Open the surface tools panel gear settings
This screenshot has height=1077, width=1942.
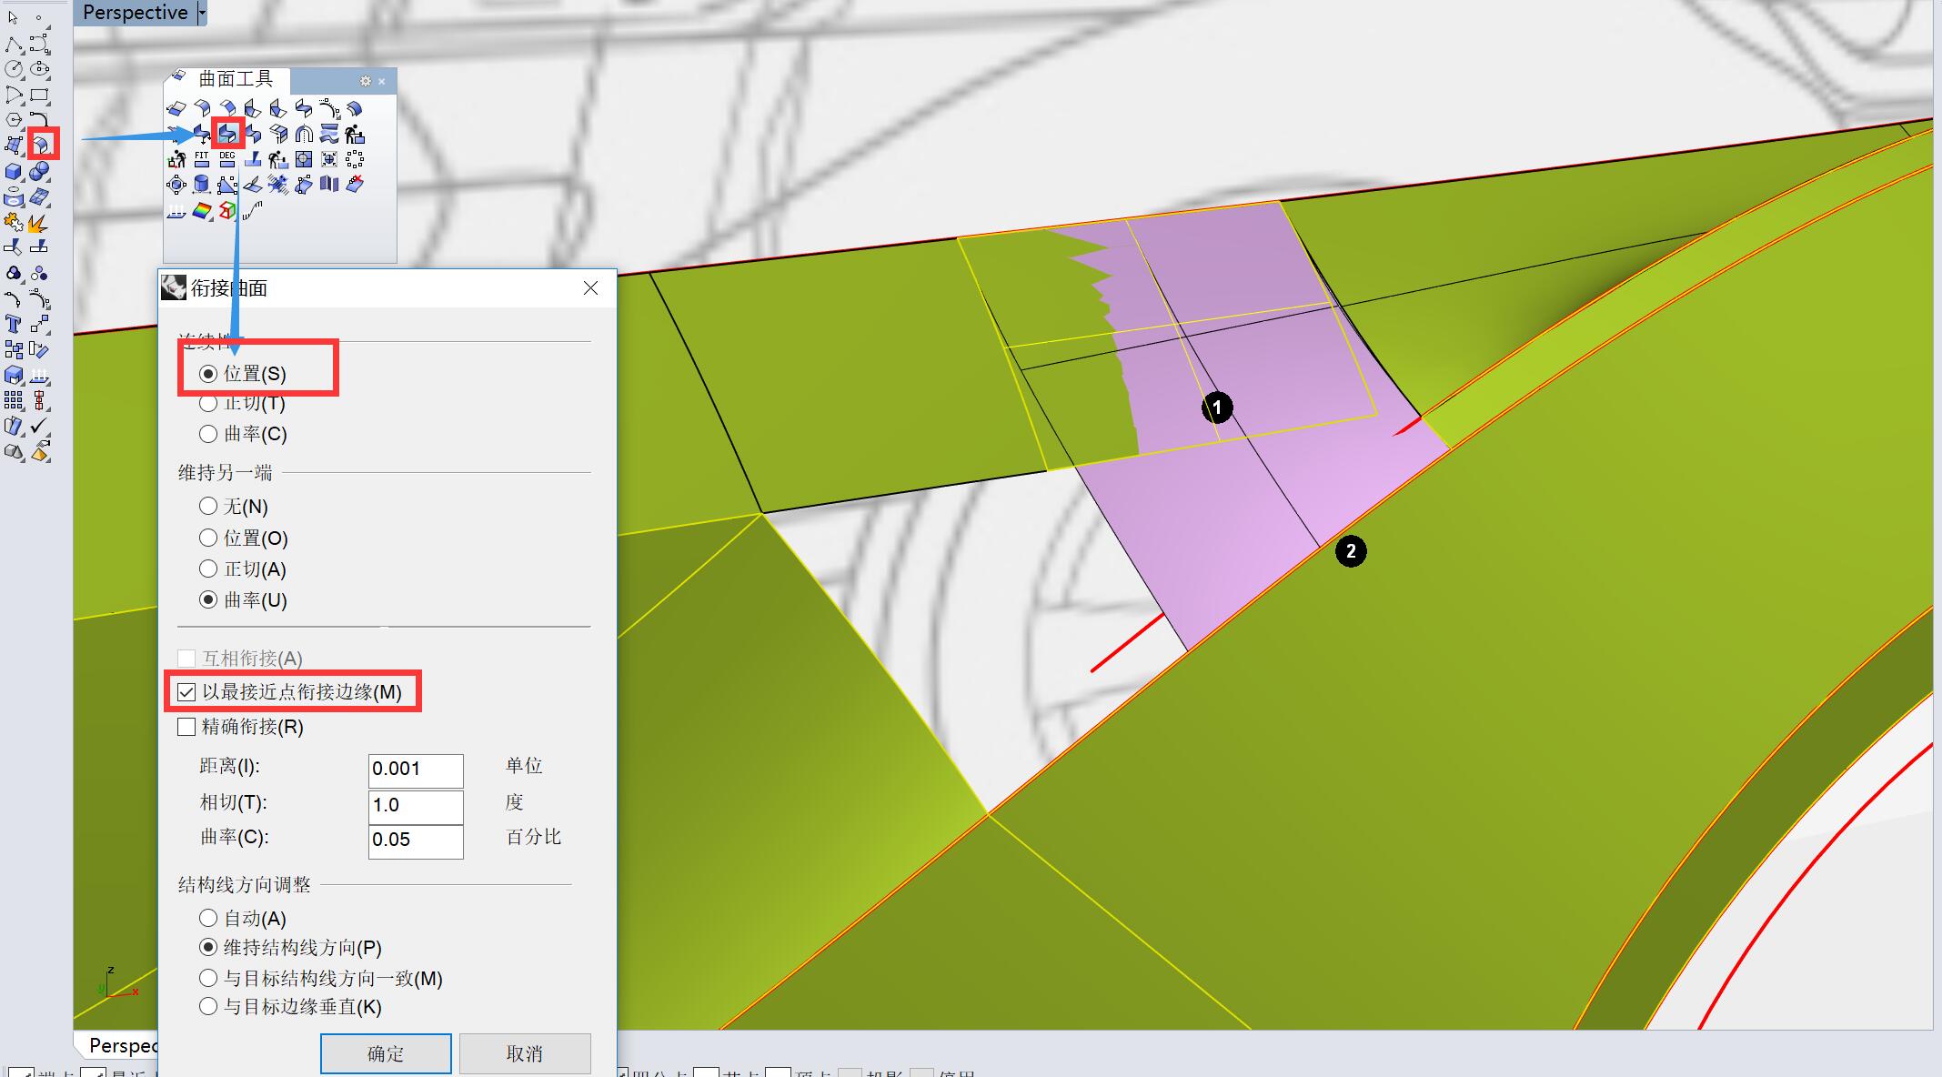[x=365, y=81]
